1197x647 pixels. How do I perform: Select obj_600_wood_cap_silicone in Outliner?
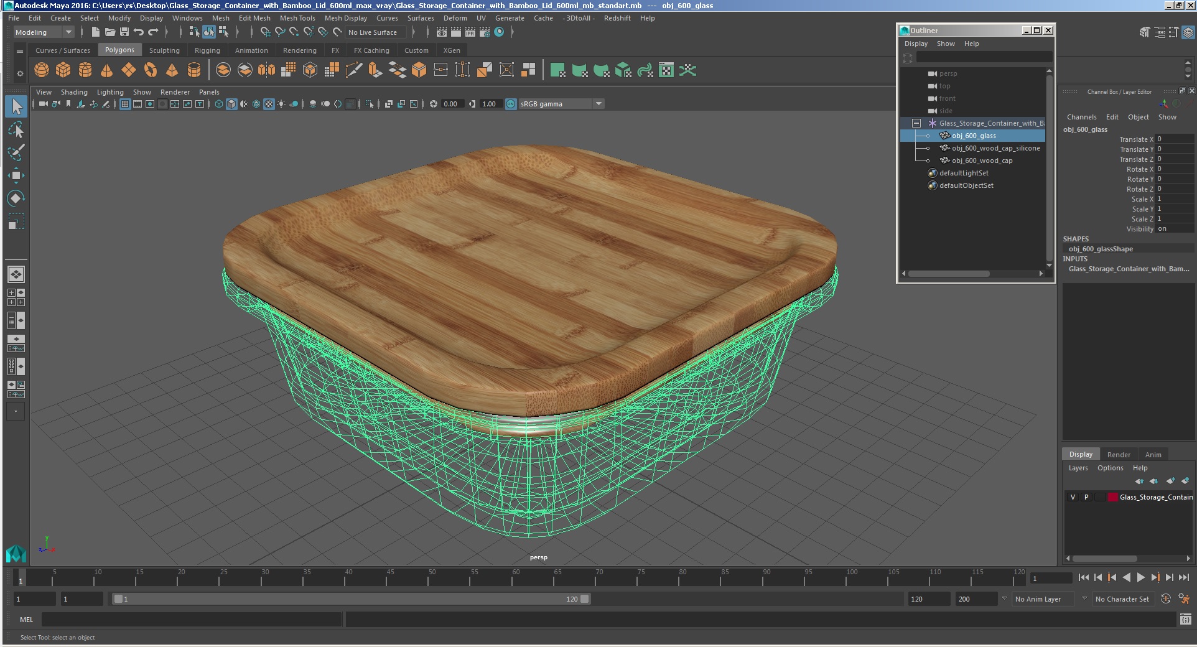995,148
